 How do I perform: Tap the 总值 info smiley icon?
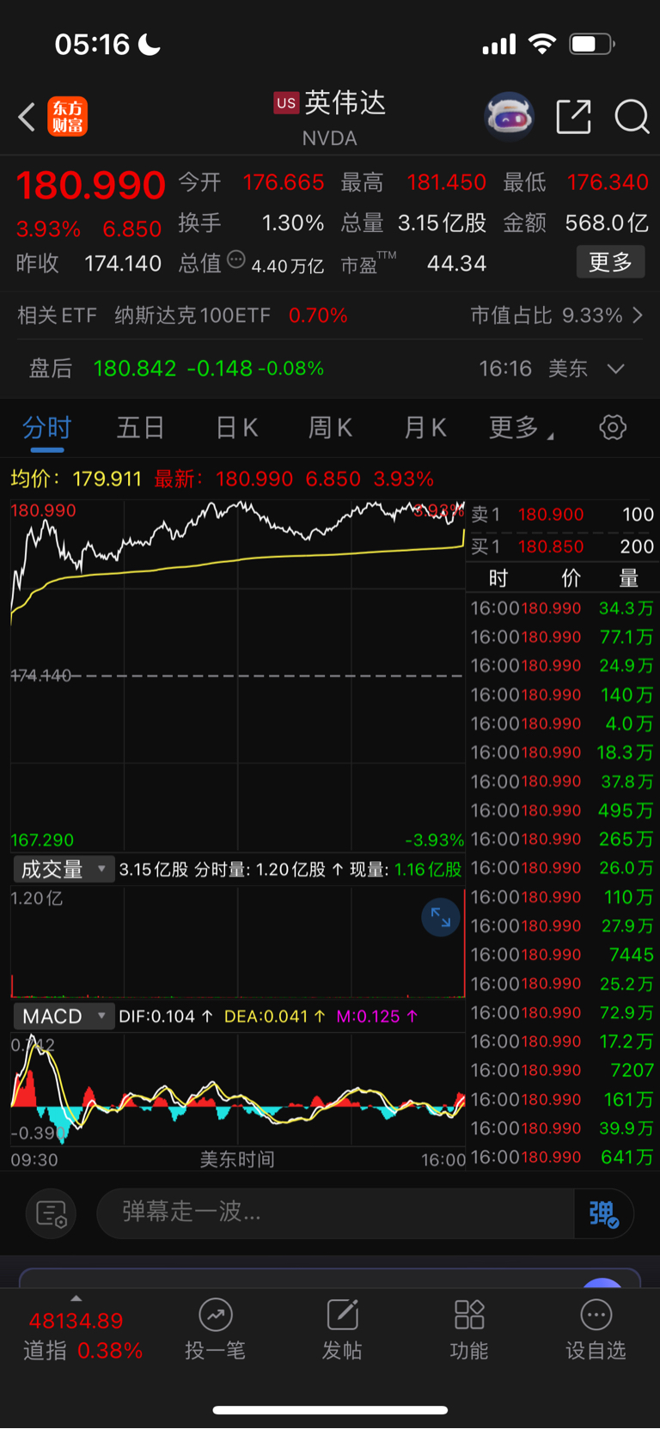pyautogui.click(x=236, y=260)
